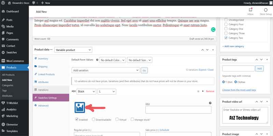
Task: Click the SKU help question mark icon
Action: tap(210, 103)
